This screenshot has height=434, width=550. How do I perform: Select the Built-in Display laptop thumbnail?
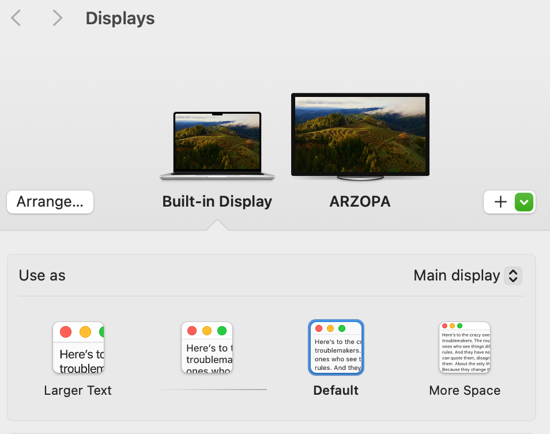[x=217, y=145]
